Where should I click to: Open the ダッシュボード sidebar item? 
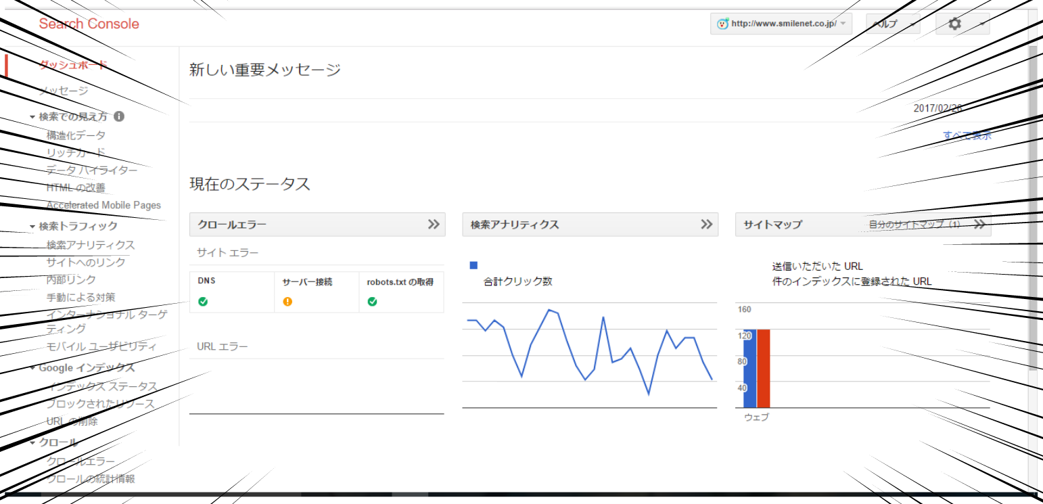(x=73, y=65)
